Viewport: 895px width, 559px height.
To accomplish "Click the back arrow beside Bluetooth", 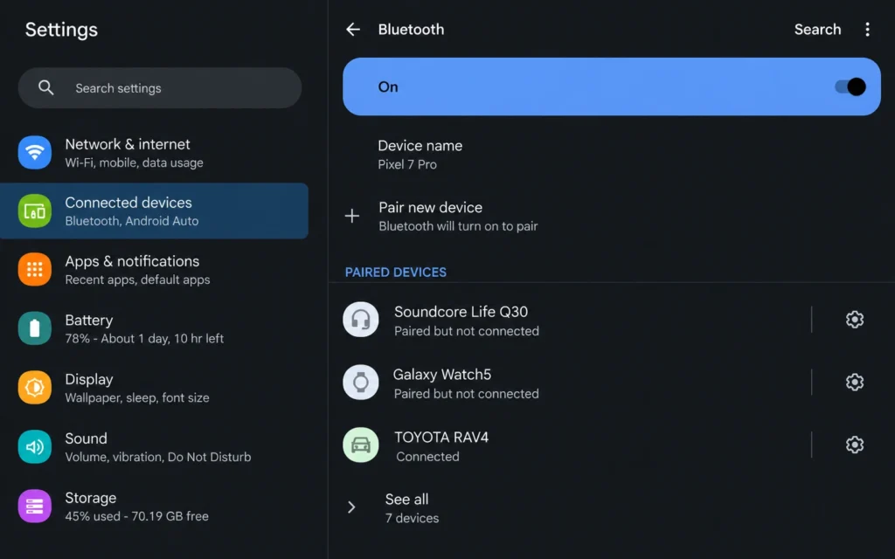I will [x=353, y=29].
